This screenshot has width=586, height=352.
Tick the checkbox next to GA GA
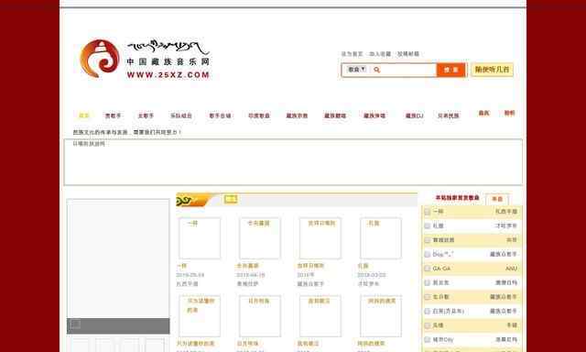(x=428, y=269)
